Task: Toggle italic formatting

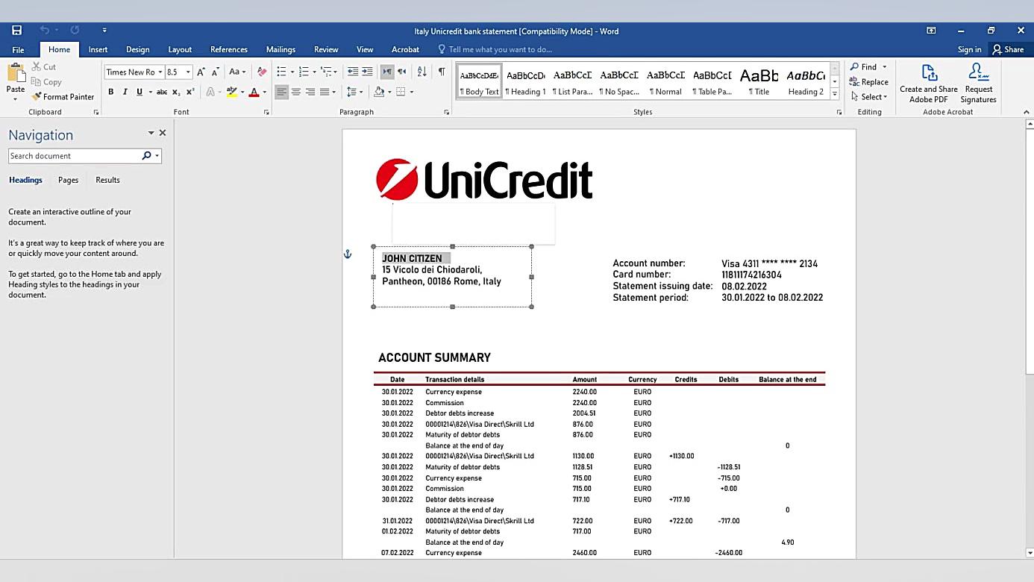Action: pos(125,92)
